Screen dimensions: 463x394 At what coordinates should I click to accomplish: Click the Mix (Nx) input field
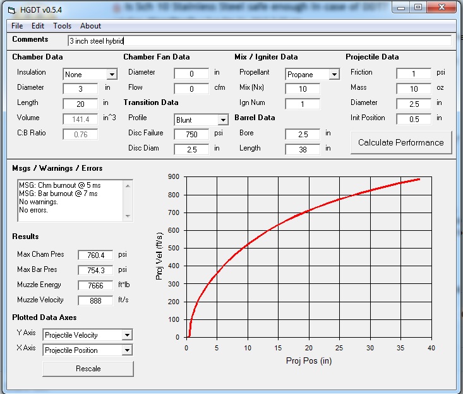click(x=302, y=89)
